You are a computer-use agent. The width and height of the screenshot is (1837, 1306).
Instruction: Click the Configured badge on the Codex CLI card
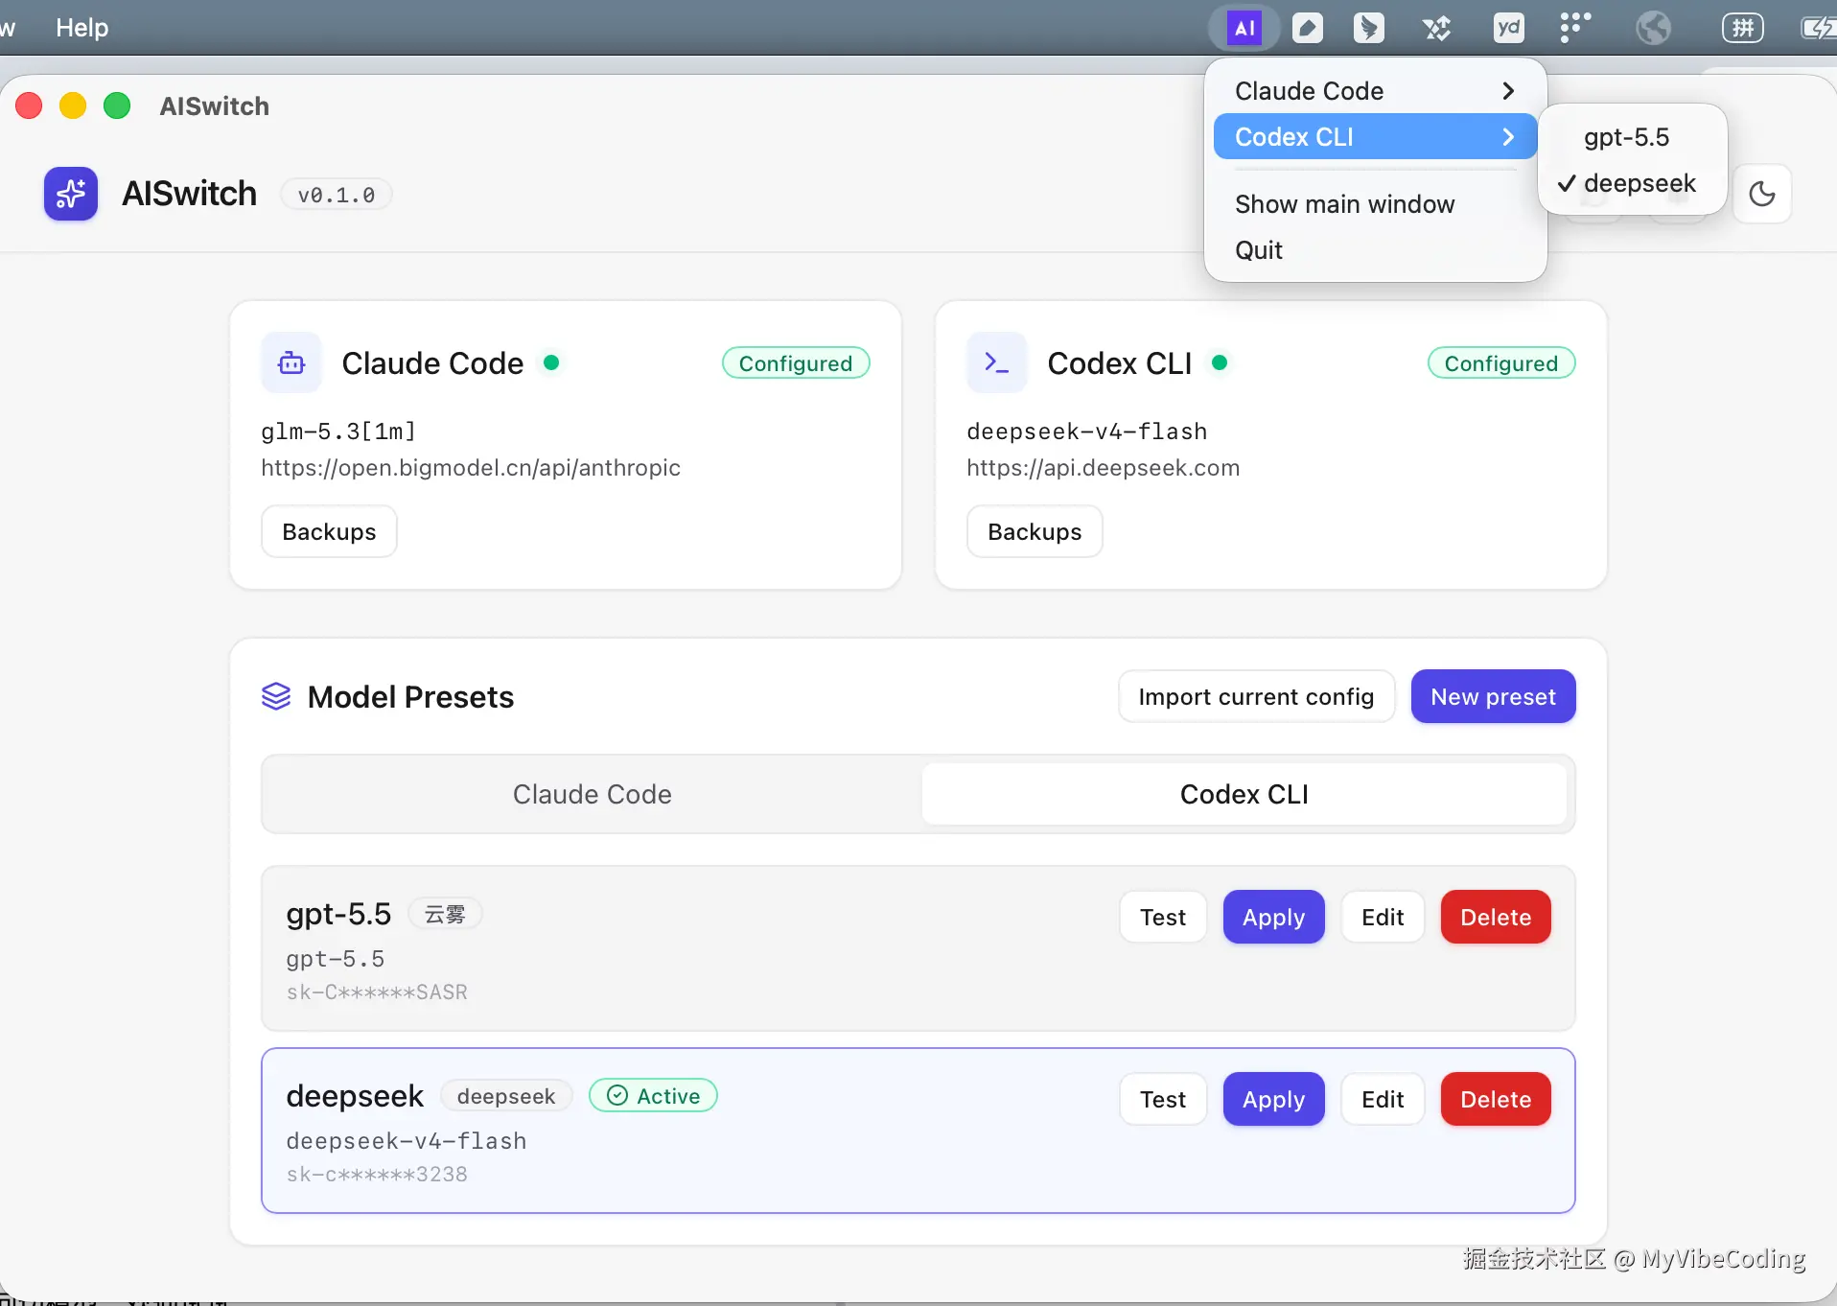coord(1501,363)
